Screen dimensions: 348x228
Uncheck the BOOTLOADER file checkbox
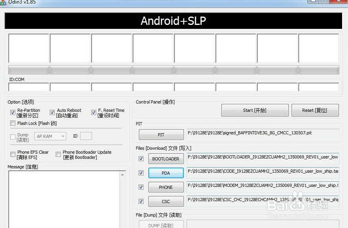[141, 159]
